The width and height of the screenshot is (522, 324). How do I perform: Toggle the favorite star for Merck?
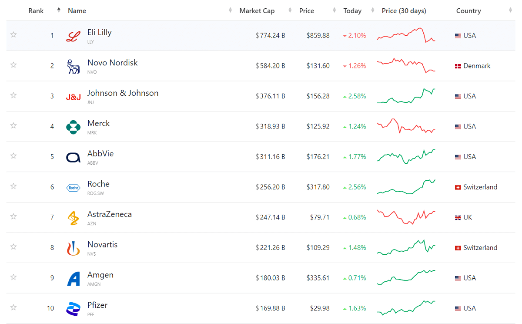[13, 125]
